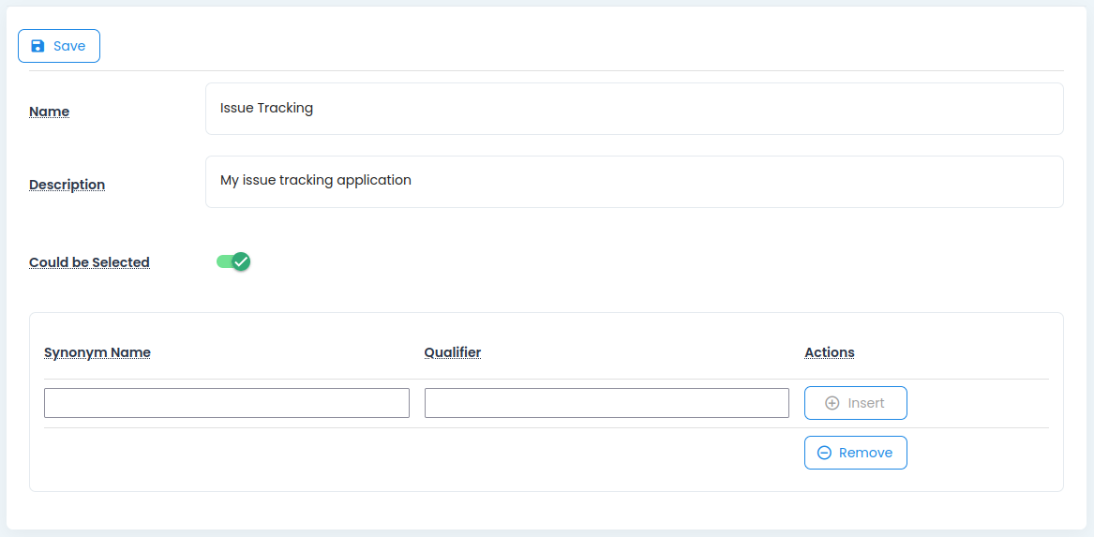The image size is (1094, 537).
Task: Select the Synonym Name column header
Action: pyautogui.click(x=97, y=352)
